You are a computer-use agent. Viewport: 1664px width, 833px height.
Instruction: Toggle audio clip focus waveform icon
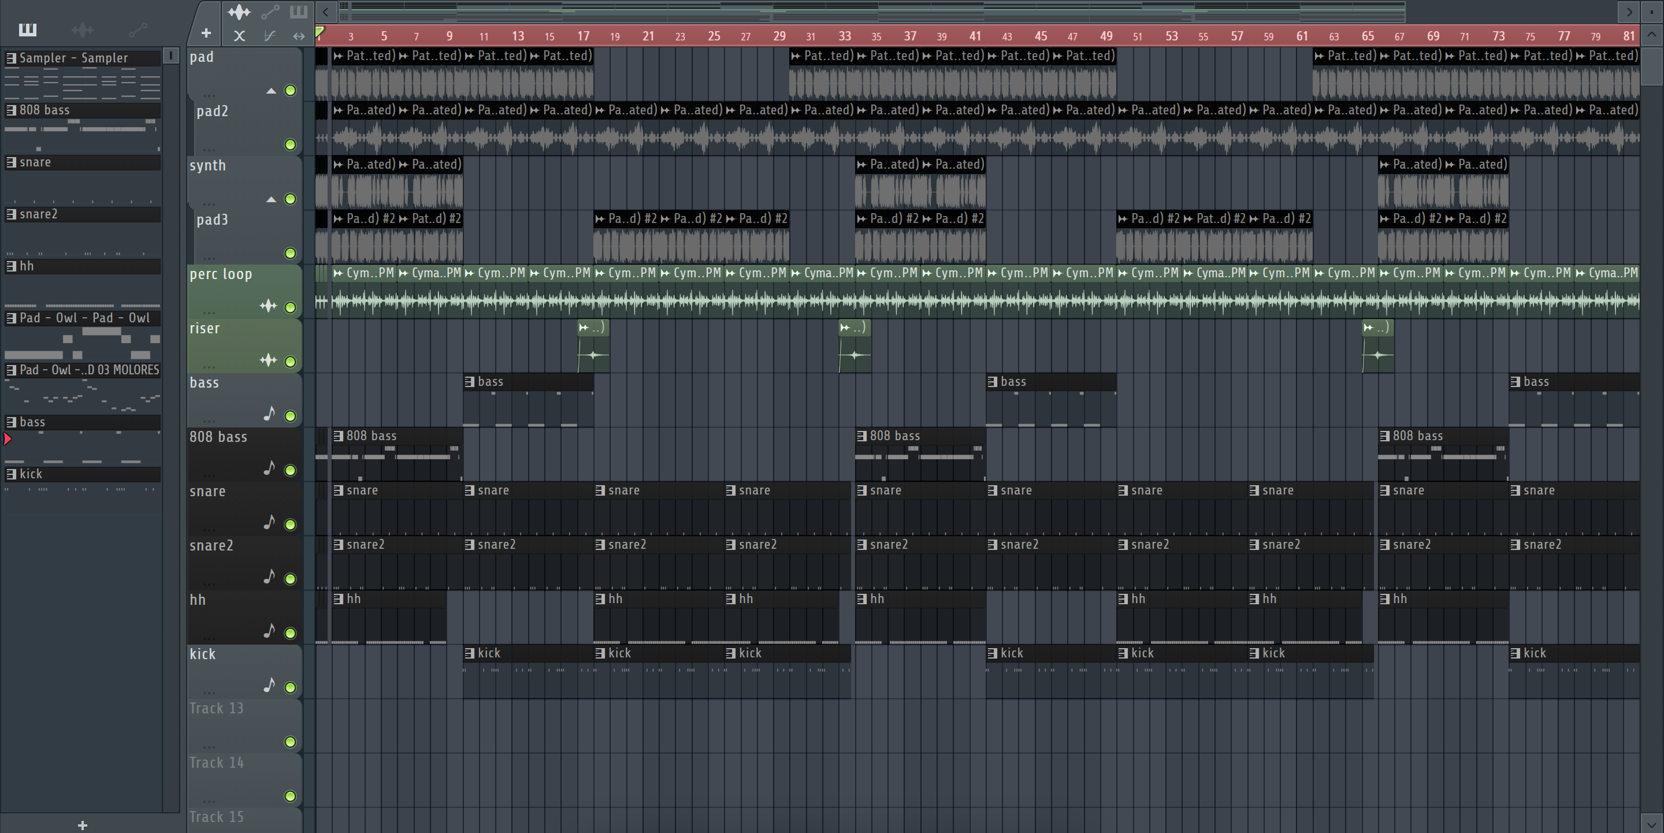[x=239, y=11]
